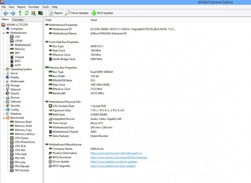Screen dimensions: 251x183
Task: Open the SPD tree entry
Action: [x=17, y=53]
